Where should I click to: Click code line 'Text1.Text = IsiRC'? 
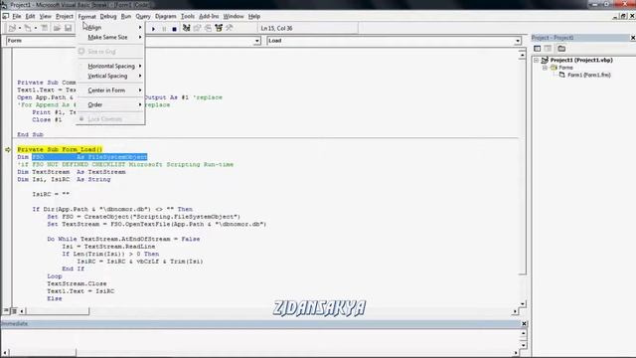[x=80, y=291]
